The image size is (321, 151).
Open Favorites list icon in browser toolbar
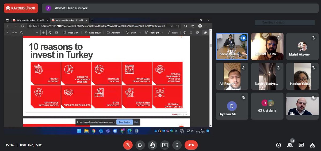click(185, 26)
